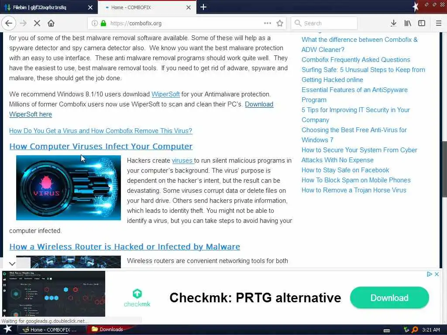This screenshot has height=335, width=447.
Task: Click the Search box
Action: click(x=324, y=24)
